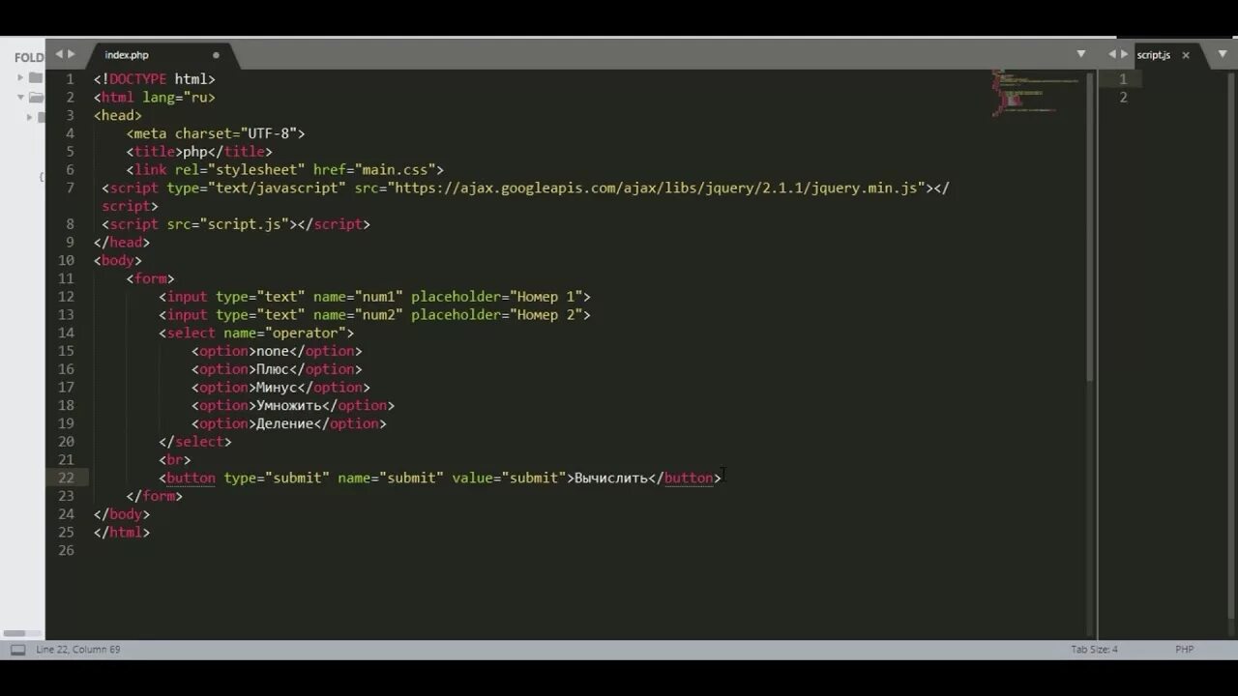Click next tab arrow beside script.js
Image resolution: width=1238 pixels, height=696 pixels.
(x=1124, y=54)
